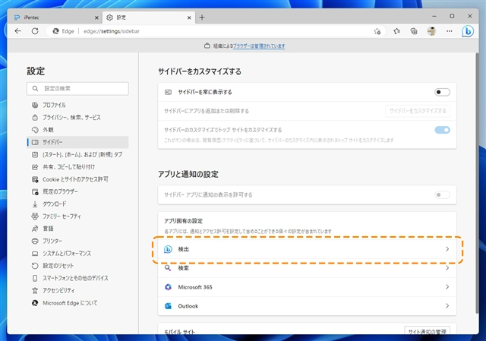Reload the page with the refresh icon

click(35, 31)
